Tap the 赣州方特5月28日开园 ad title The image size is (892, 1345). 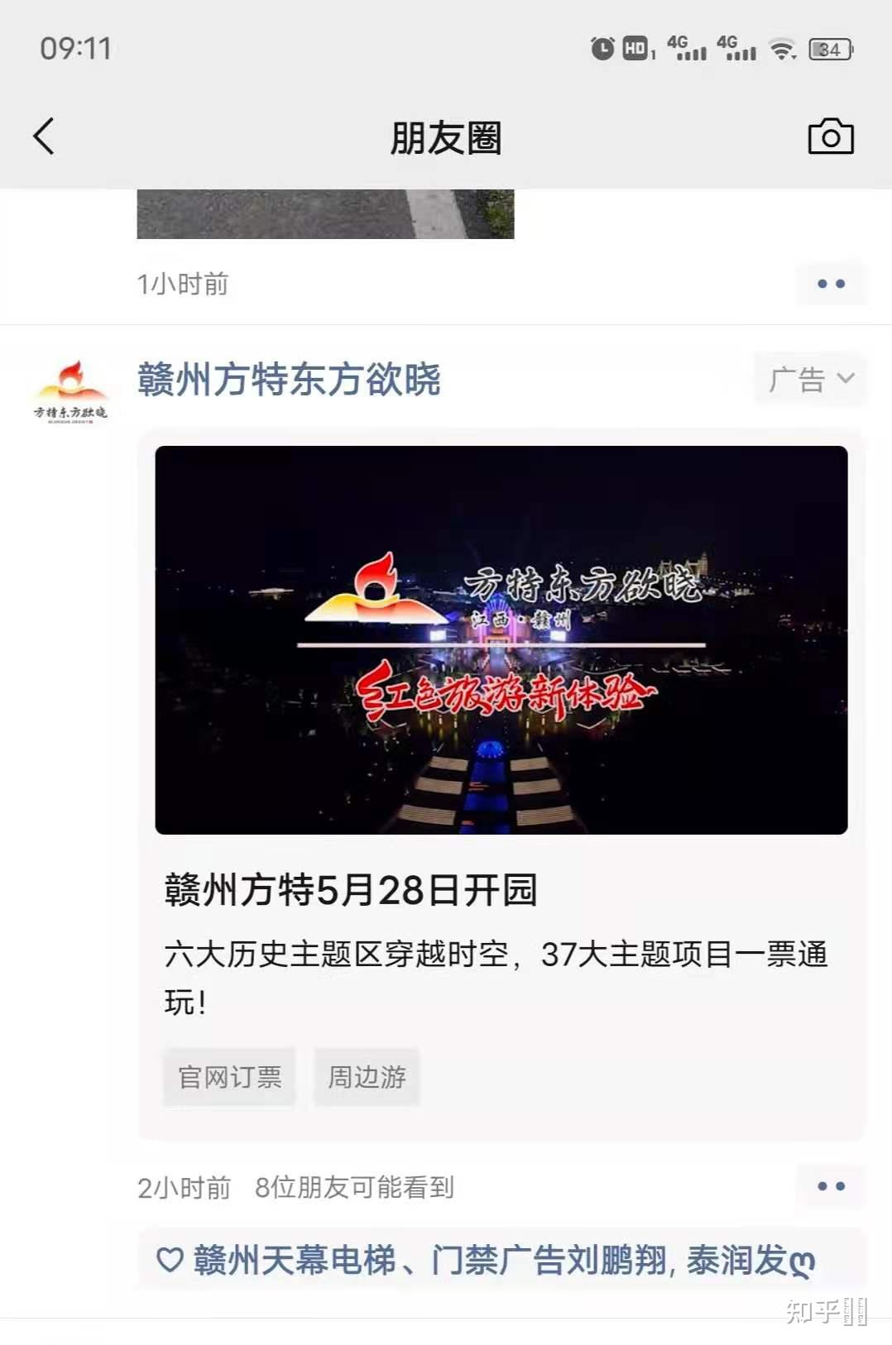coord(351,891)
